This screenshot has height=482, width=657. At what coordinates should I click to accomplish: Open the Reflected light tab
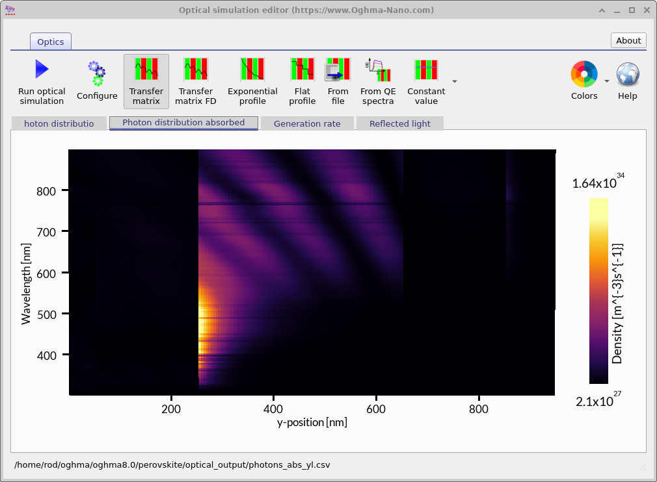(399, 123)
